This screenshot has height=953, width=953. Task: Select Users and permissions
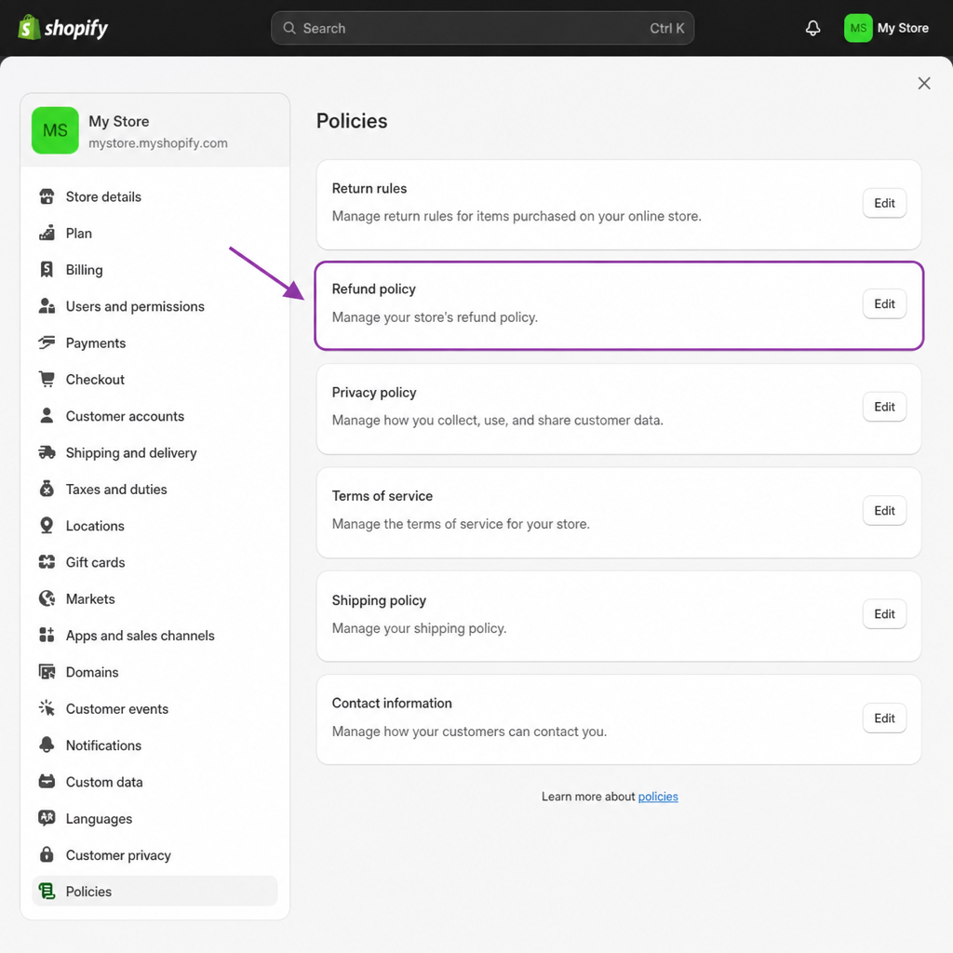click(x=155, y=305)
